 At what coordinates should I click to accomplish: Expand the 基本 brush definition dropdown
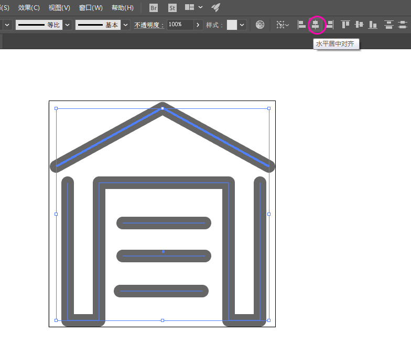click(x=126, y=25)
